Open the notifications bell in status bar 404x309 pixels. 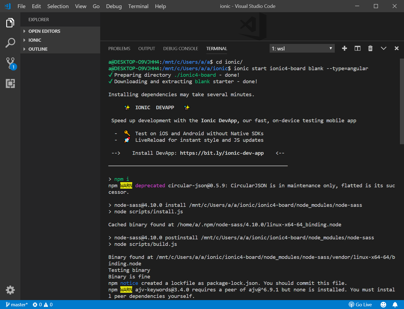(x=395, y=305)
